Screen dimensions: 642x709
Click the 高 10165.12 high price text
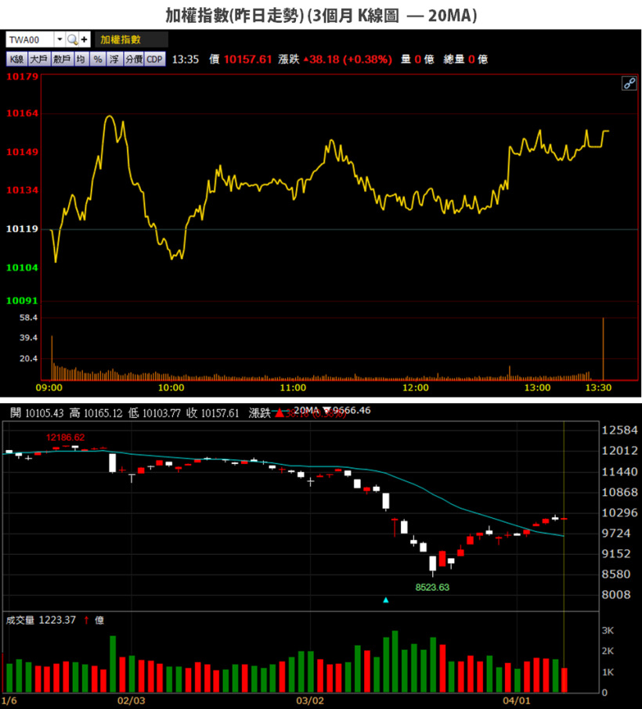(x=96, y=413)
